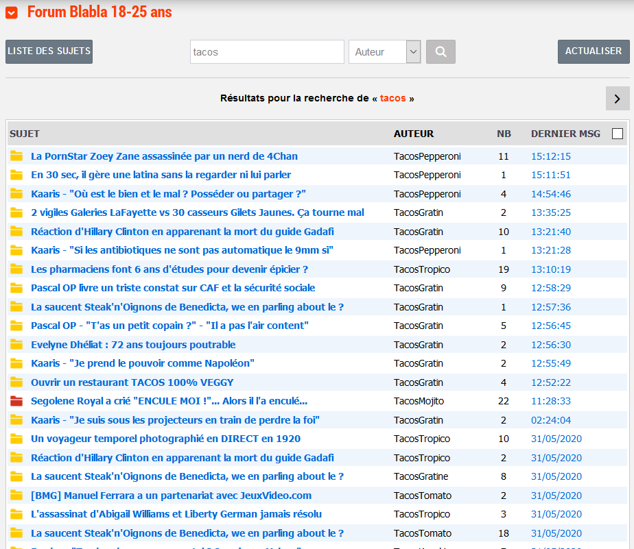Viewport: 634px width, 549px height.
Task: Click folder icon beside Zoey Zane topic
Action: (x=16, y=156)
